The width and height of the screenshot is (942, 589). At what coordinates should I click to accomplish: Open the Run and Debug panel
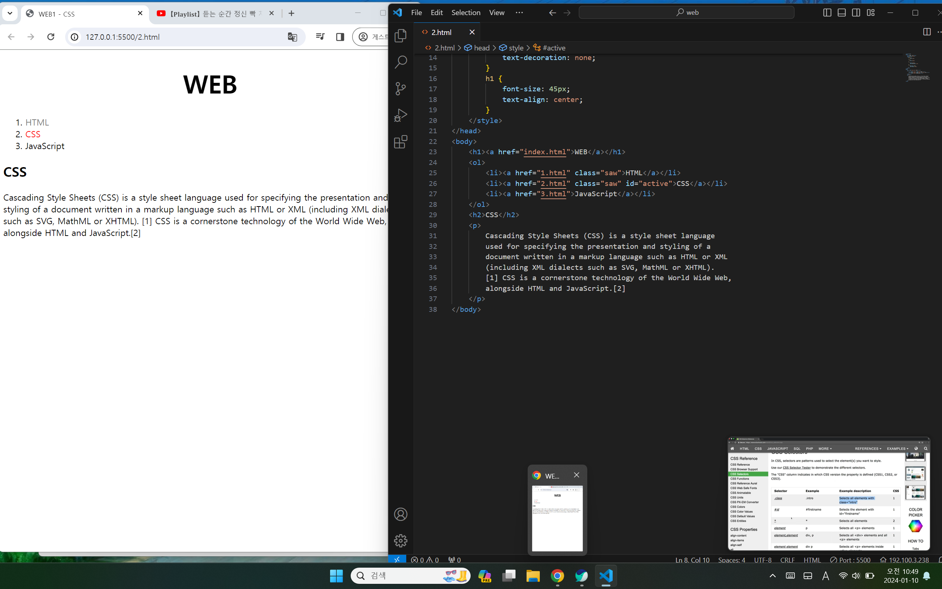click(401, 115)
